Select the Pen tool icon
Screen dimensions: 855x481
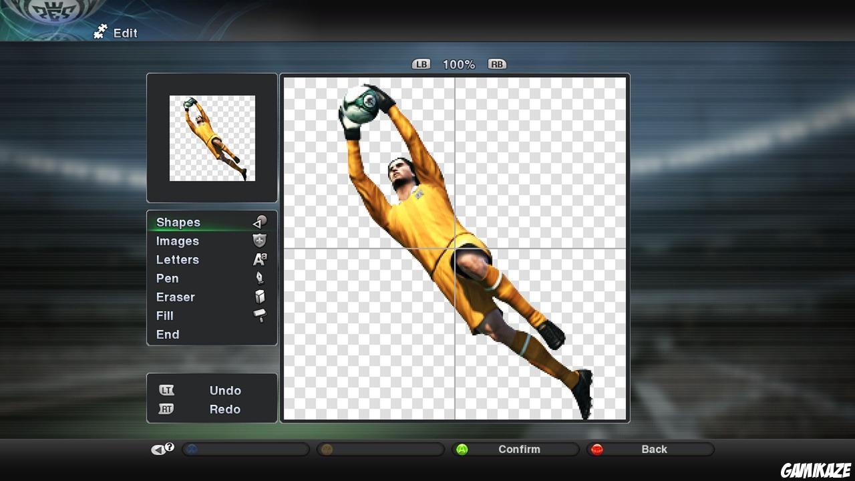coord(261,279)
